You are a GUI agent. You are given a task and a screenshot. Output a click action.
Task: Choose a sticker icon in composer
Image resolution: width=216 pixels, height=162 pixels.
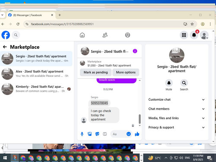click(97, 134)
